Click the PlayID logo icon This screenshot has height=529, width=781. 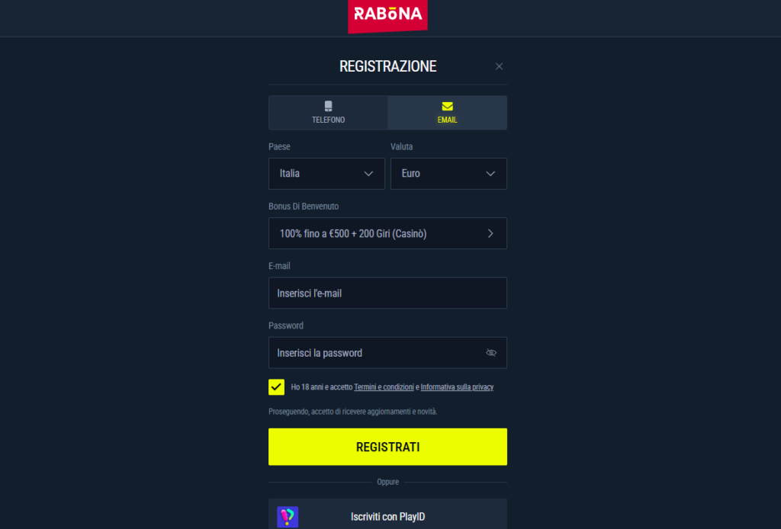[289, 516]
